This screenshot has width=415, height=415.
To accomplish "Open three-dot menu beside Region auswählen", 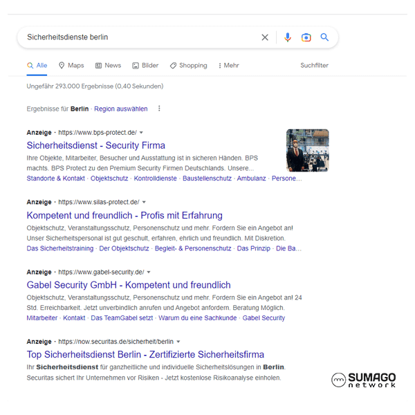I will click(159, 109).
